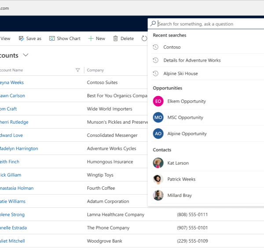Screen dimensions: 264x251
Task: Click phone number (229) 555-0109
Action: click(192, 241)
